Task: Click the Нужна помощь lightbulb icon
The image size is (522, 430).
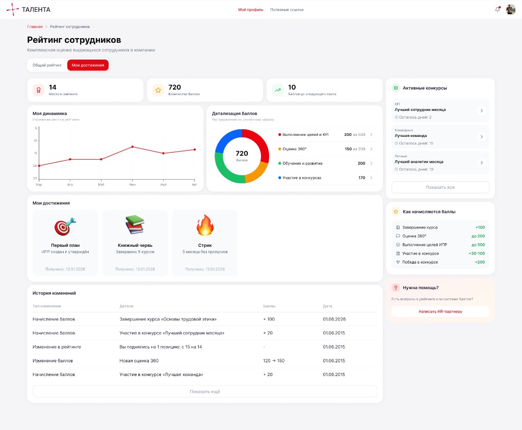Action: (x=396, y=288)
